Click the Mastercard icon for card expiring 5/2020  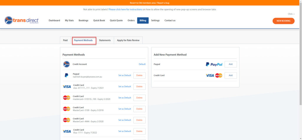pos(67,98)
